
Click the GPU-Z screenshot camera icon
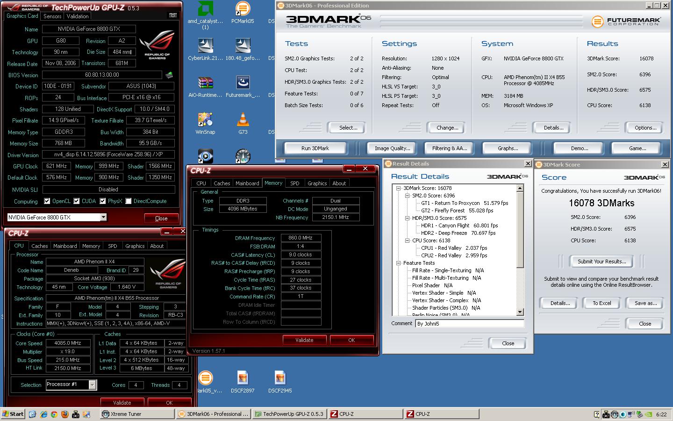point(172,15)
